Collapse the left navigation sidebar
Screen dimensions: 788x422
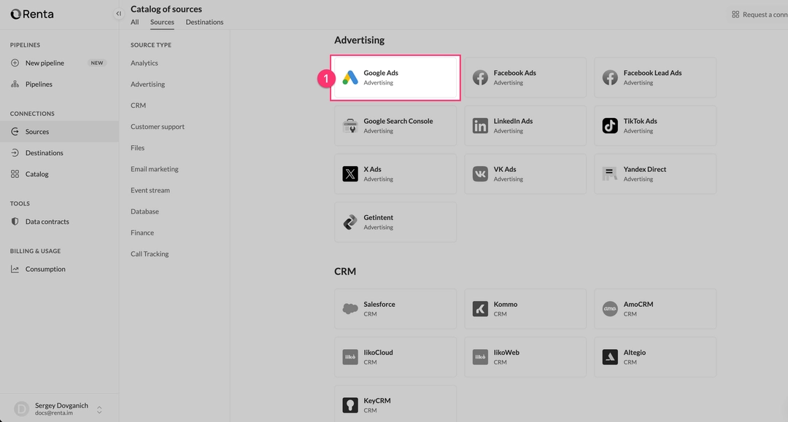click(117, 12)
